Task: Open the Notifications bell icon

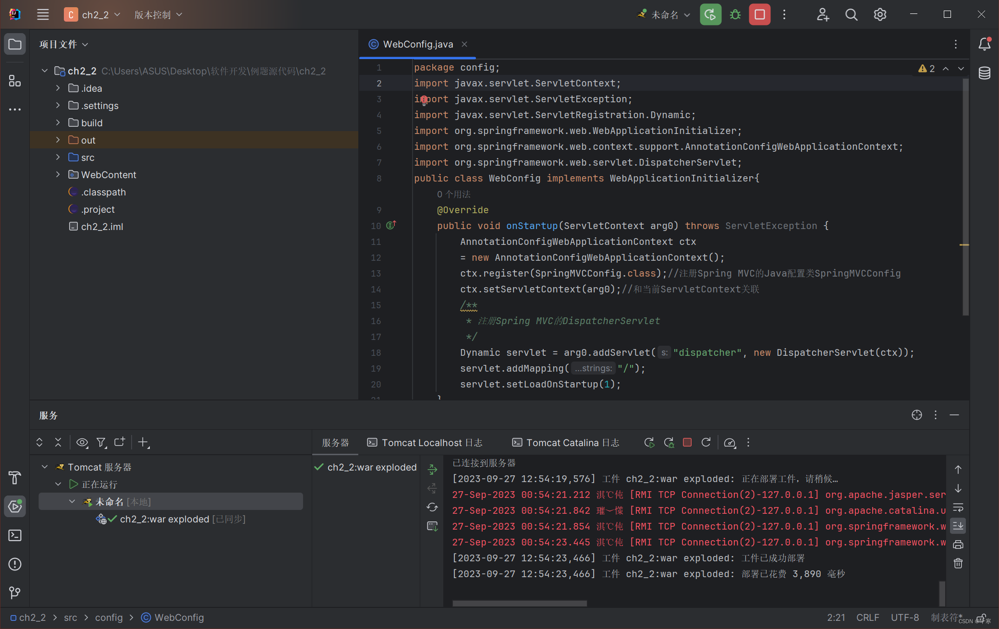Action: click(984, 44)
